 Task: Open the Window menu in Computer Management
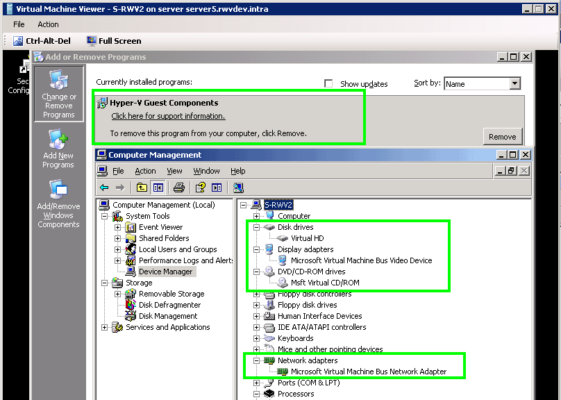point(206,171)
